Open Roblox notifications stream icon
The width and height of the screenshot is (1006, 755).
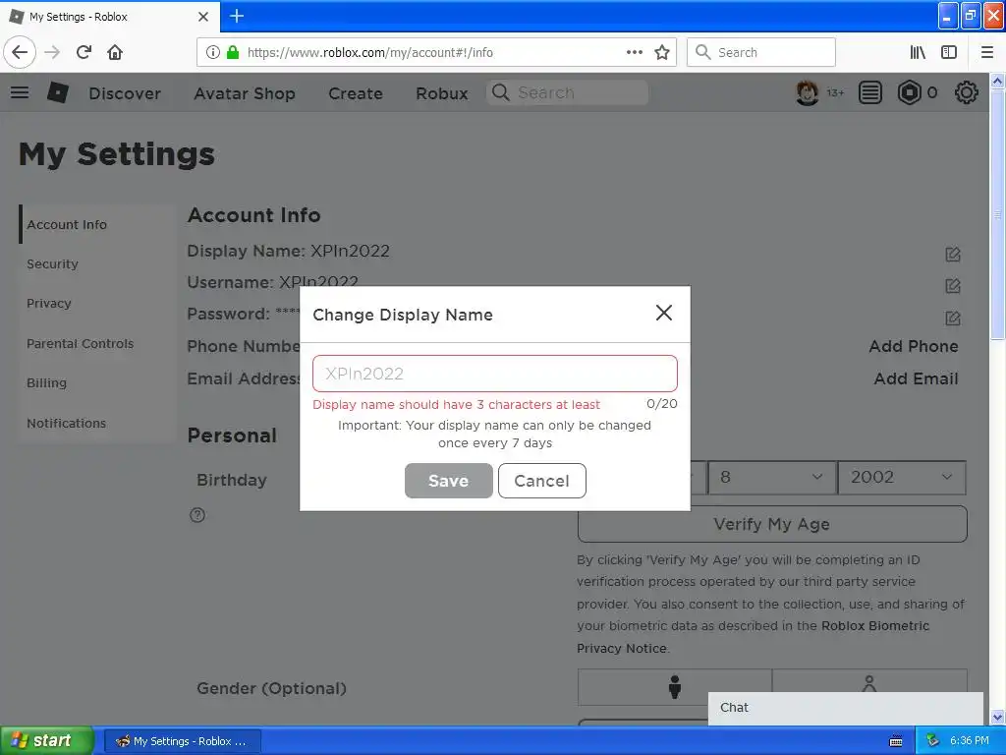coord(870,93)
